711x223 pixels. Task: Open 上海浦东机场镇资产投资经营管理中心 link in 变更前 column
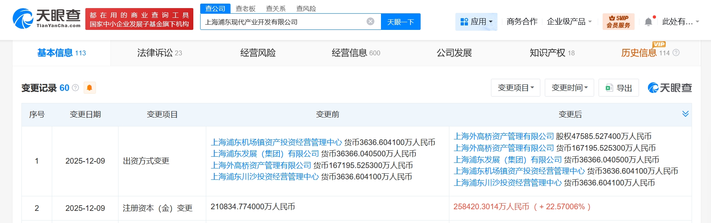coord(276,142)
